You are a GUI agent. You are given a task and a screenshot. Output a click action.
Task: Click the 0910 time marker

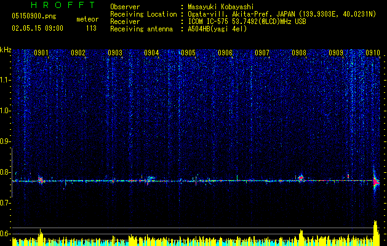coord(373,53)
